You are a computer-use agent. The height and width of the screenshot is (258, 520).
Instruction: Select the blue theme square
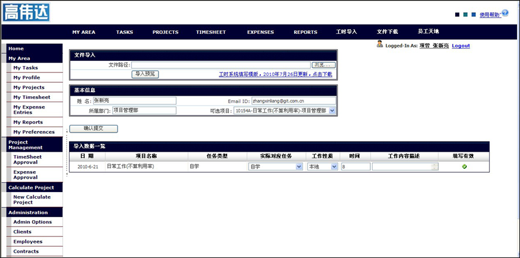point(473,15)
